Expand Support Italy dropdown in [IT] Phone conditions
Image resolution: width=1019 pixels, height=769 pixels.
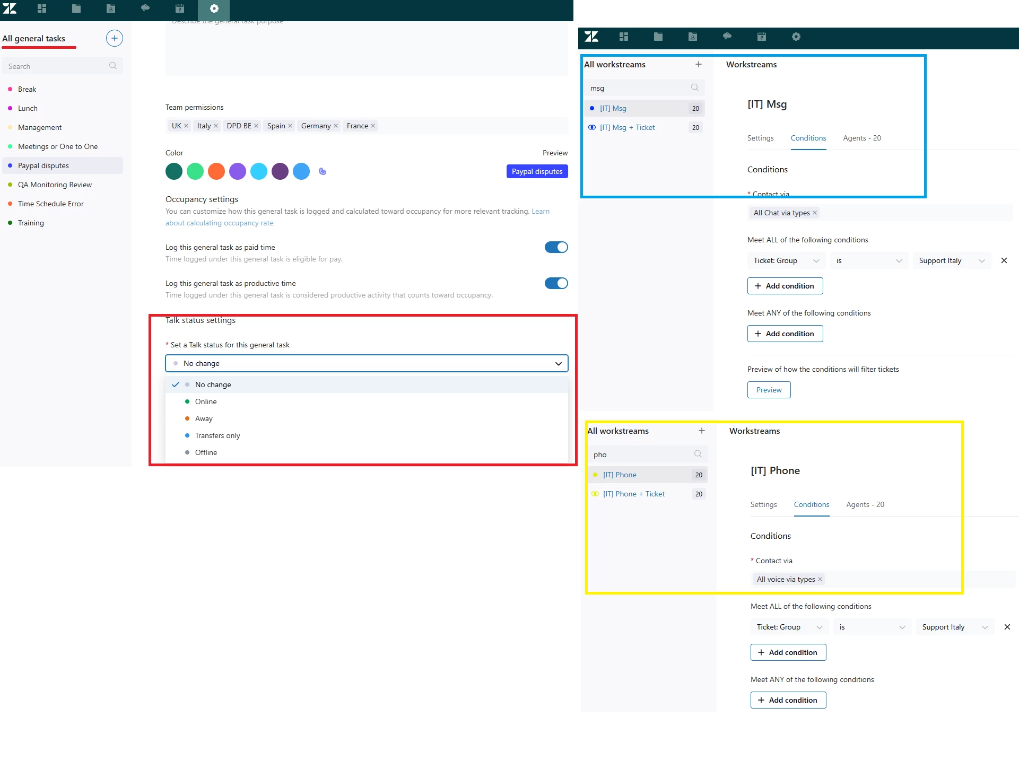coord(954,627)
